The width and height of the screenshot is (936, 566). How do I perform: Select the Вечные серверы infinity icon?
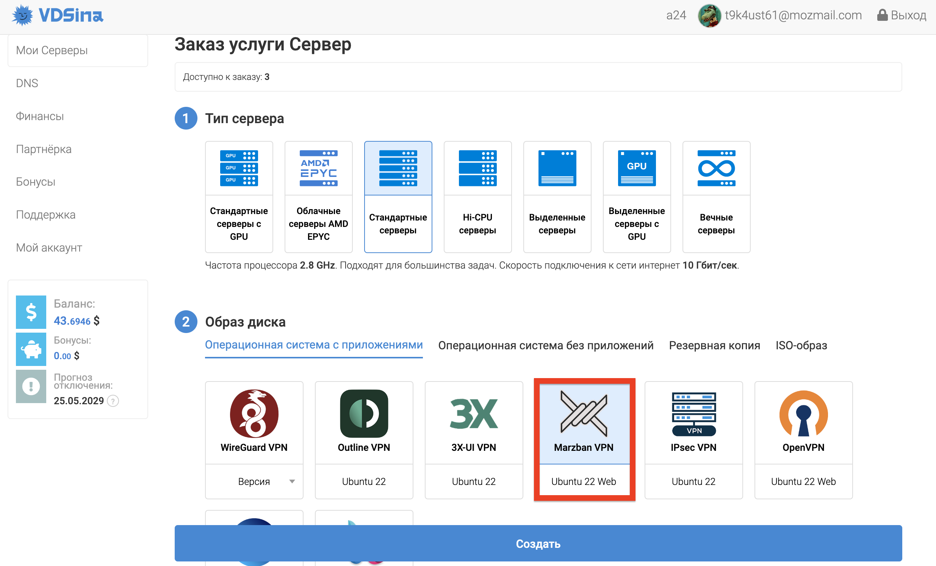tap(717, 168)
